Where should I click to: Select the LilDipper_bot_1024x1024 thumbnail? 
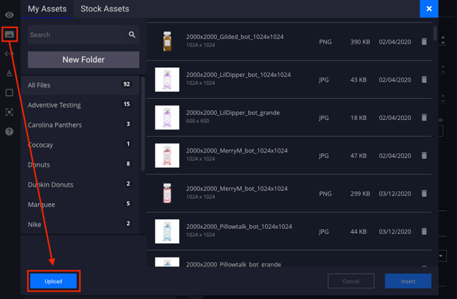pos(167,80)
